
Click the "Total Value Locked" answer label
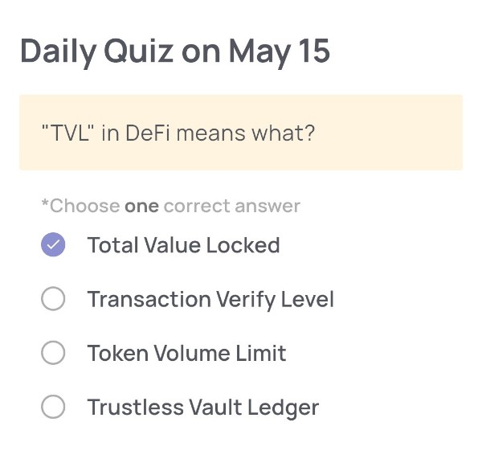pyautogui.click(x=183, y=245)
